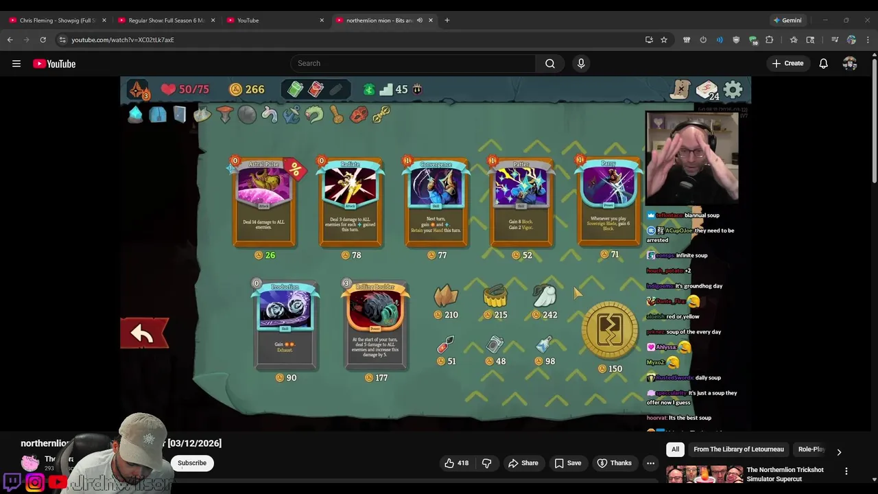
Task: Close the Chris Fleming Showpig tab
Action: pyautogui.click(x=104, y=21)
